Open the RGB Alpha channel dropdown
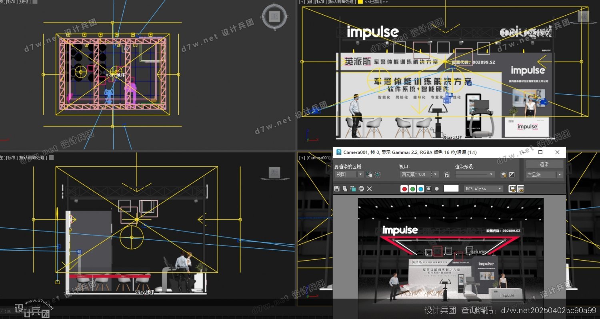600x319 pixels. pos(484,189)
